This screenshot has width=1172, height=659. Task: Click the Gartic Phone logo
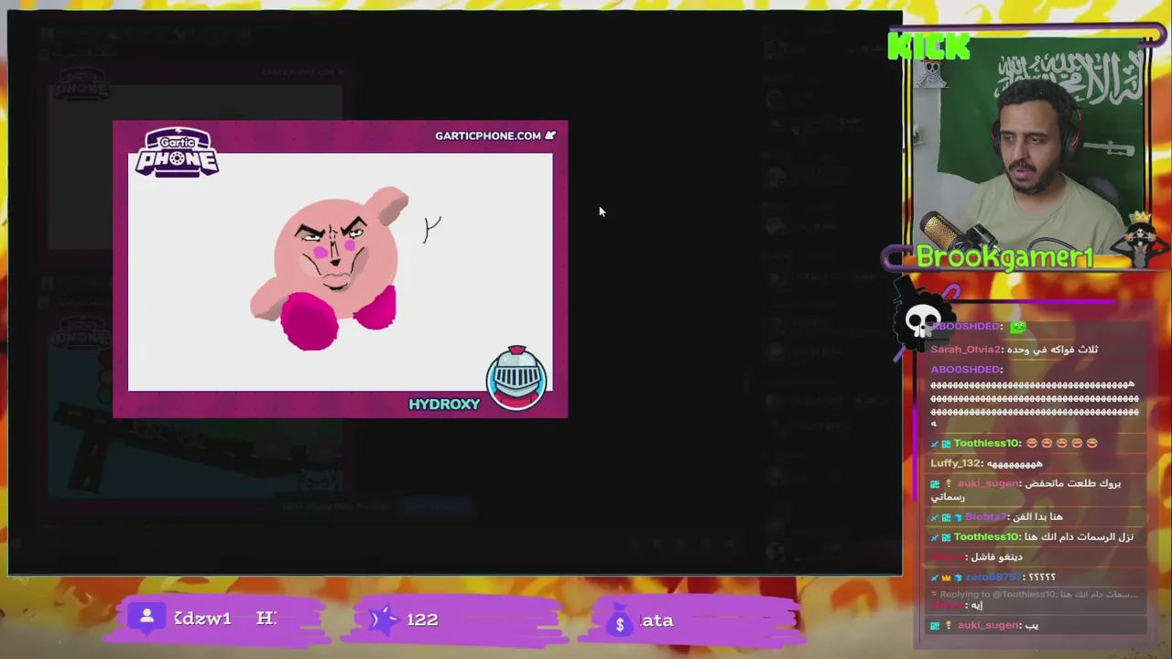point(177,152)
